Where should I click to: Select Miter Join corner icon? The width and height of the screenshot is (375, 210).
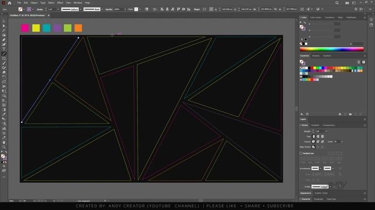point(313,142)
